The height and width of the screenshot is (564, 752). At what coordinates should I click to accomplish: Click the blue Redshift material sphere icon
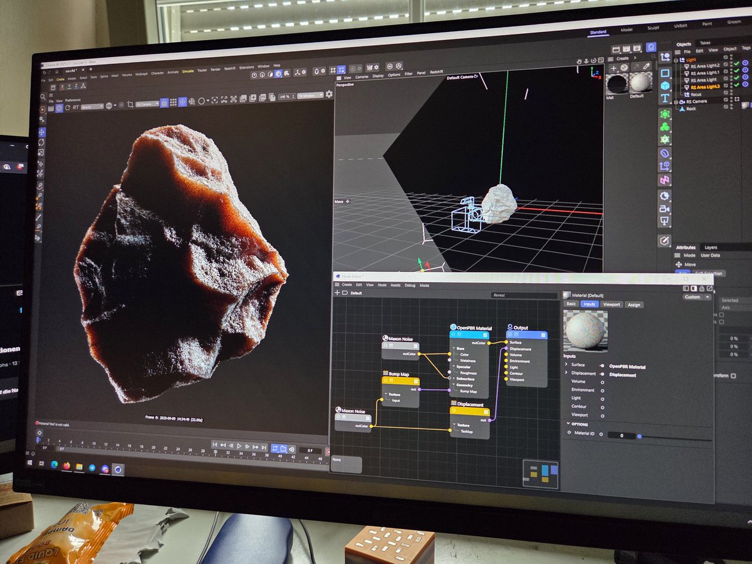pyautogui.click(x=651, y=47)
